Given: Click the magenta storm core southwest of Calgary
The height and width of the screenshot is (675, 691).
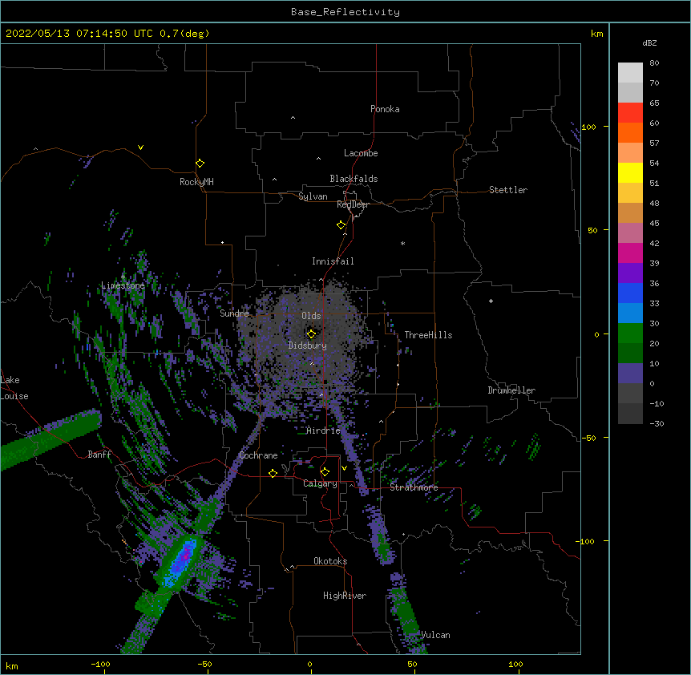Looking at the screenshot, I should 187,555.
